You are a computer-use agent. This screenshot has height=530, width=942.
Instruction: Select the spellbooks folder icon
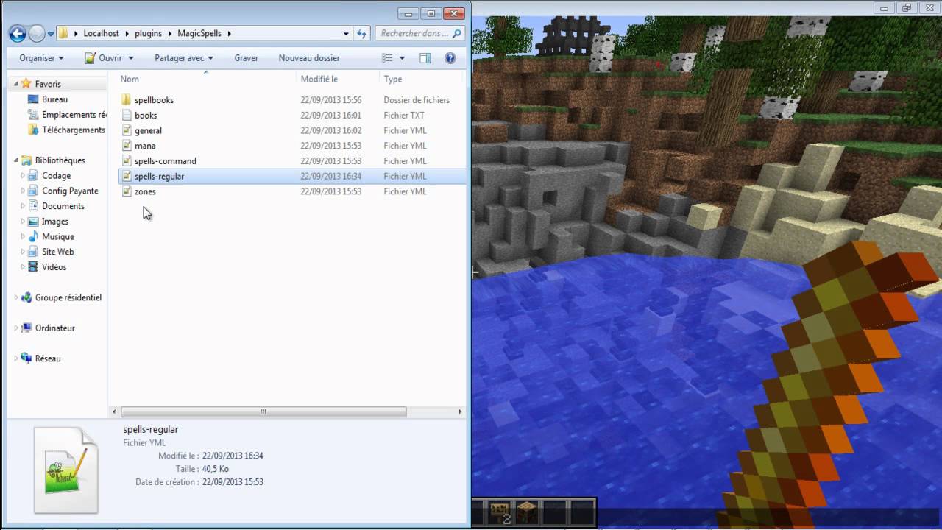click(126, 100)
